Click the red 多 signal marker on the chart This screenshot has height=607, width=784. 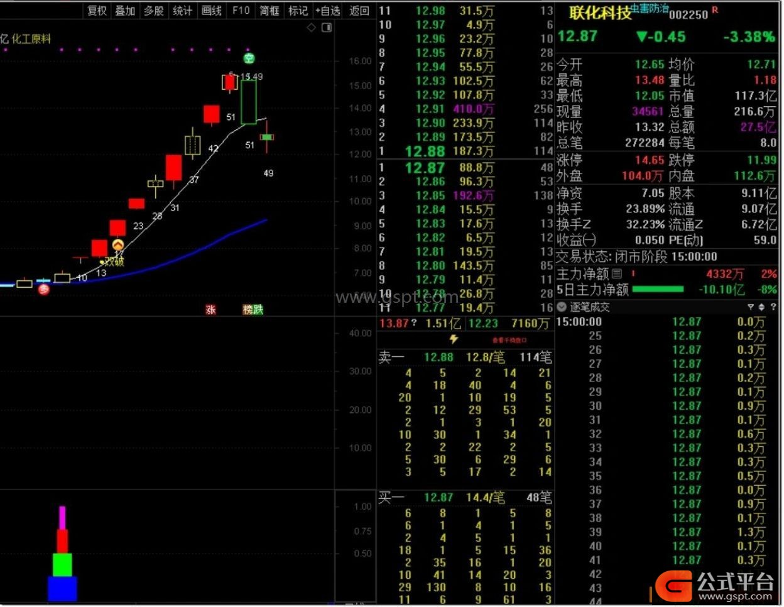[x=43, y=289]
